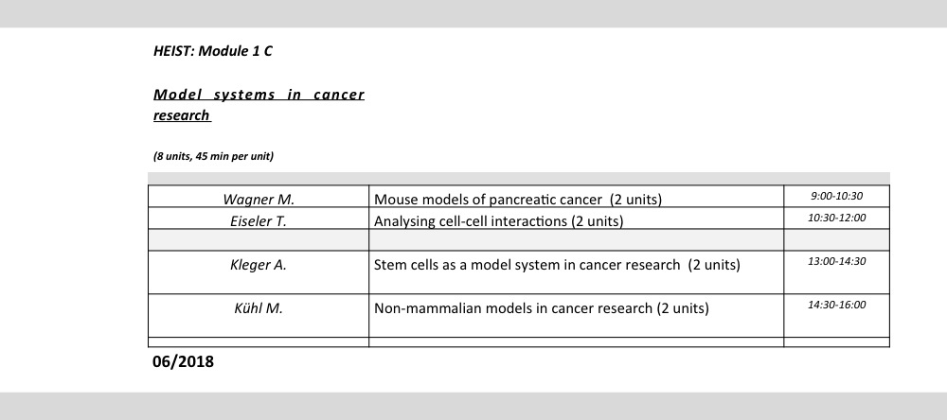Click the 06/2018 date text
Screen dimensions: 947x420
(x=183, y=362)
